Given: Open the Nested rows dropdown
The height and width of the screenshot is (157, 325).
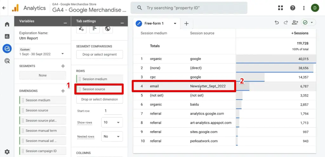Looking at the screenshot, I should [x=112, y=136].
